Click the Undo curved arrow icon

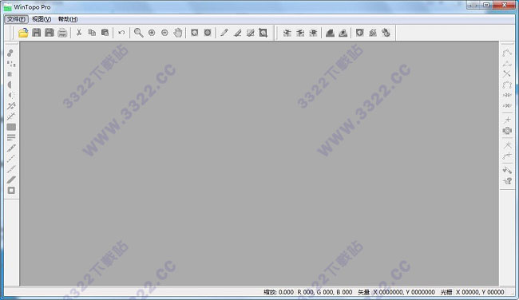coord(121,33)
